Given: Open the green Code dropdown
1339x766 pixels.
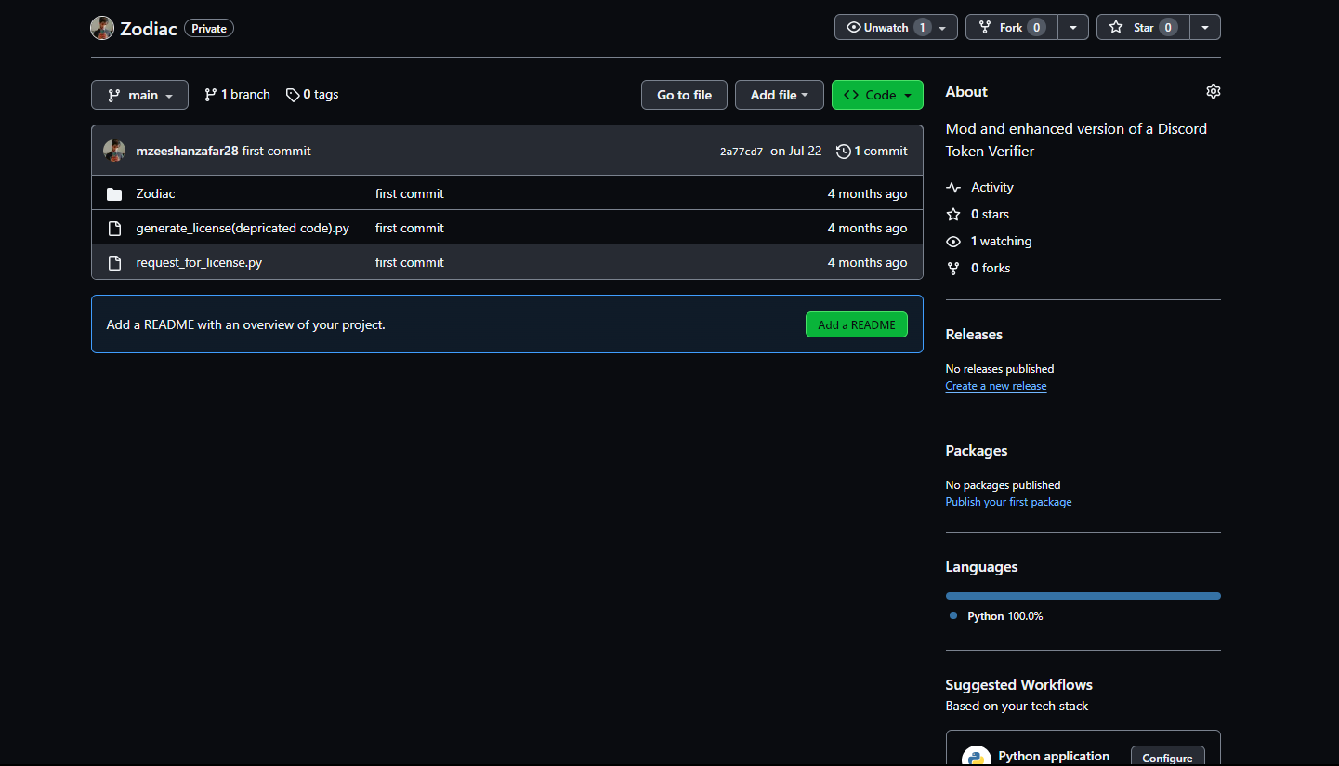Looking at the screenshot, I should [x=877, y=95].
